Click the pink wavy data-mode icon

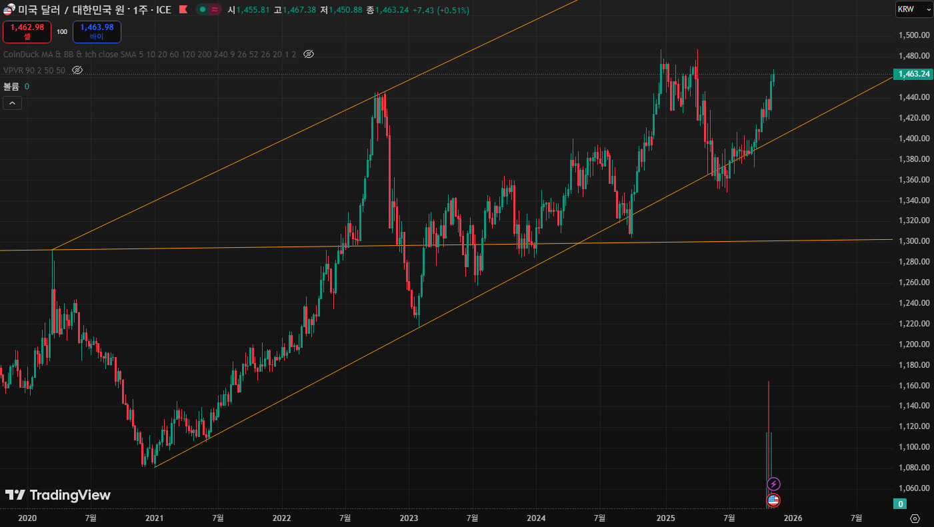[x=214, y=10]
